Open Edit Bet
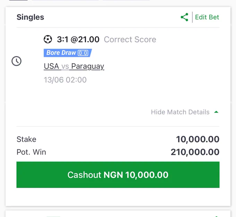236x217 pixels. pos(207,17)
